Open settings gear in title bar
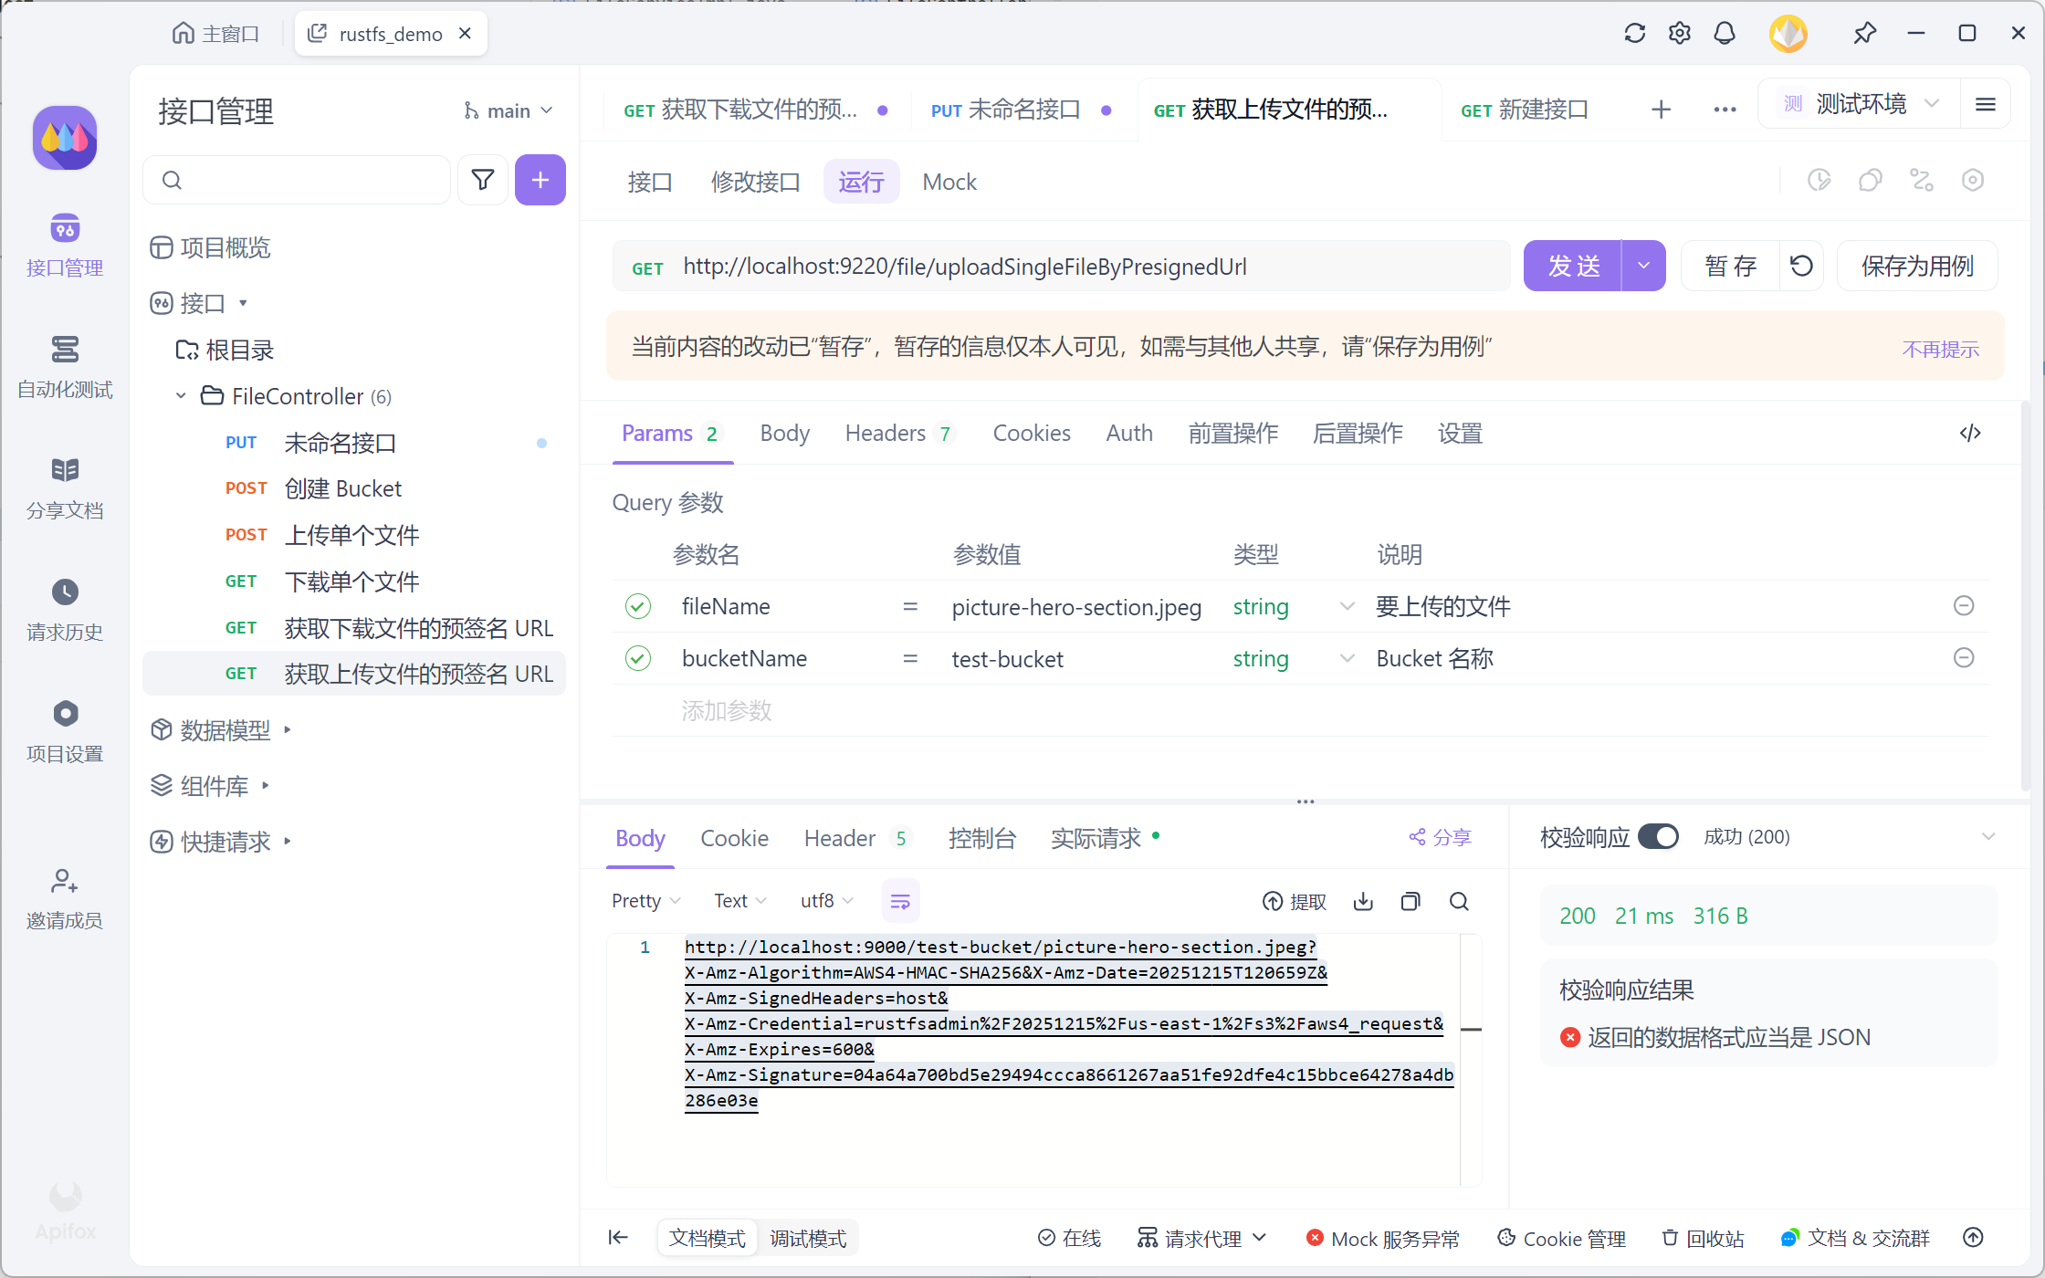This screenshot has height=1278, width=2045. tap(1679, 34)
